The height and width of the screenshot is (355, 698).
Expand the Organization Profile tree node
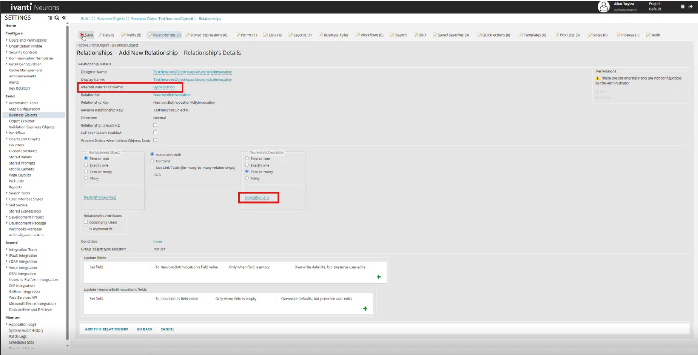click(x=7, y=46)
